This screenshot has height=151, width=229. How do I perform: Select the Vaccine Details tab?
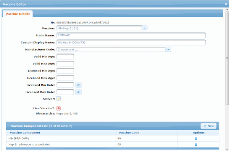[18, 14]
